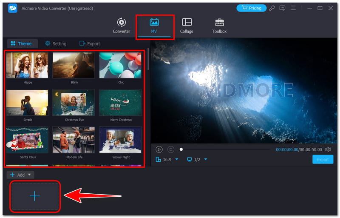Click the Pricing button
The height and width of the screenshot is (218, 340).
[251, 8]
